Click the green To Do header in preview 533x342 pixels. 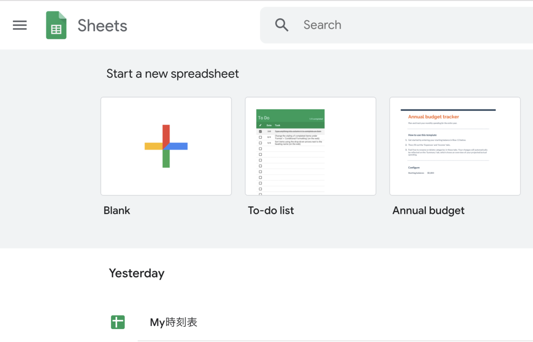tap(290, 118)
